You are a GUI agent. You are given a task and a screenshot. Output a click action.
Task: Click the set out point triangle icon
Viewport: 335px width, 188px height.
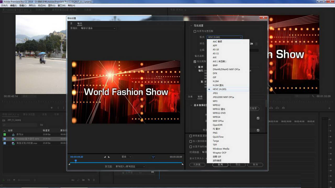tap(109, 157)
